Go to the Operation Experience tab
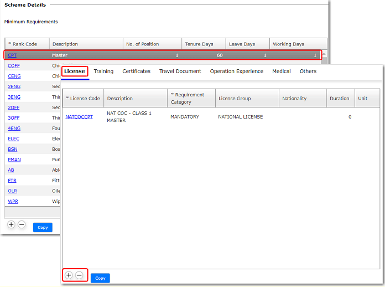385x287 pixels. (236, 71)
